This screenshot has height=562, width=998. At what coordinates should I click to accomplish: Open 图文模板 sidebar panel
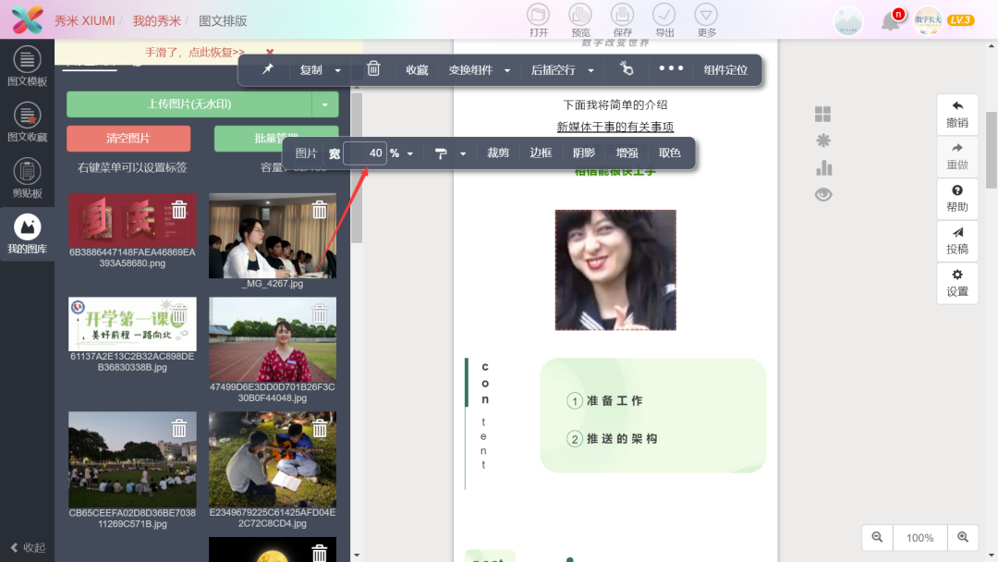pos(27,67)
